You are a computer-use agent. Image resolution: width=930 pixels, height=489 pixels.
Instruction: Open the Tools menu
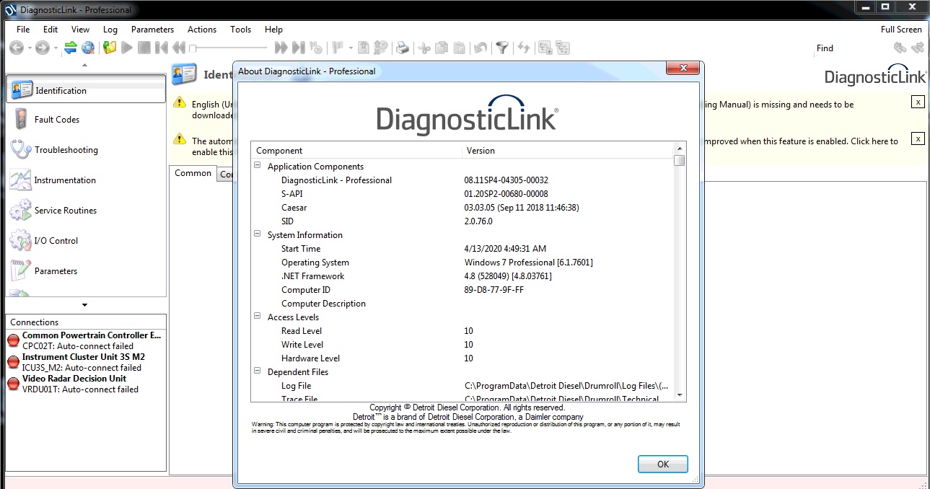click(241, 30)
